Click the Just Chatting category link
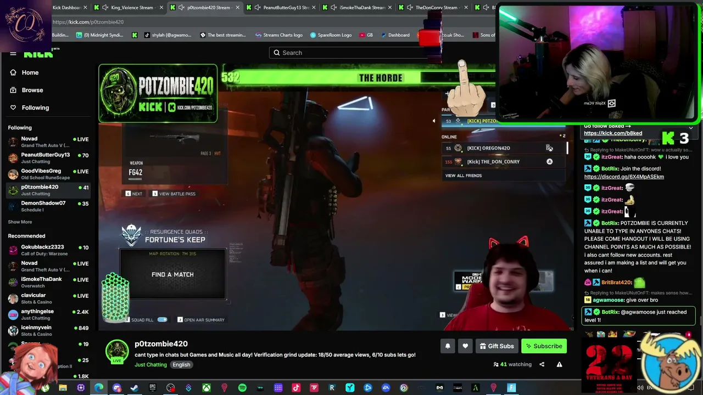Viewport: 703px width, 395px height. pos(150,365)
